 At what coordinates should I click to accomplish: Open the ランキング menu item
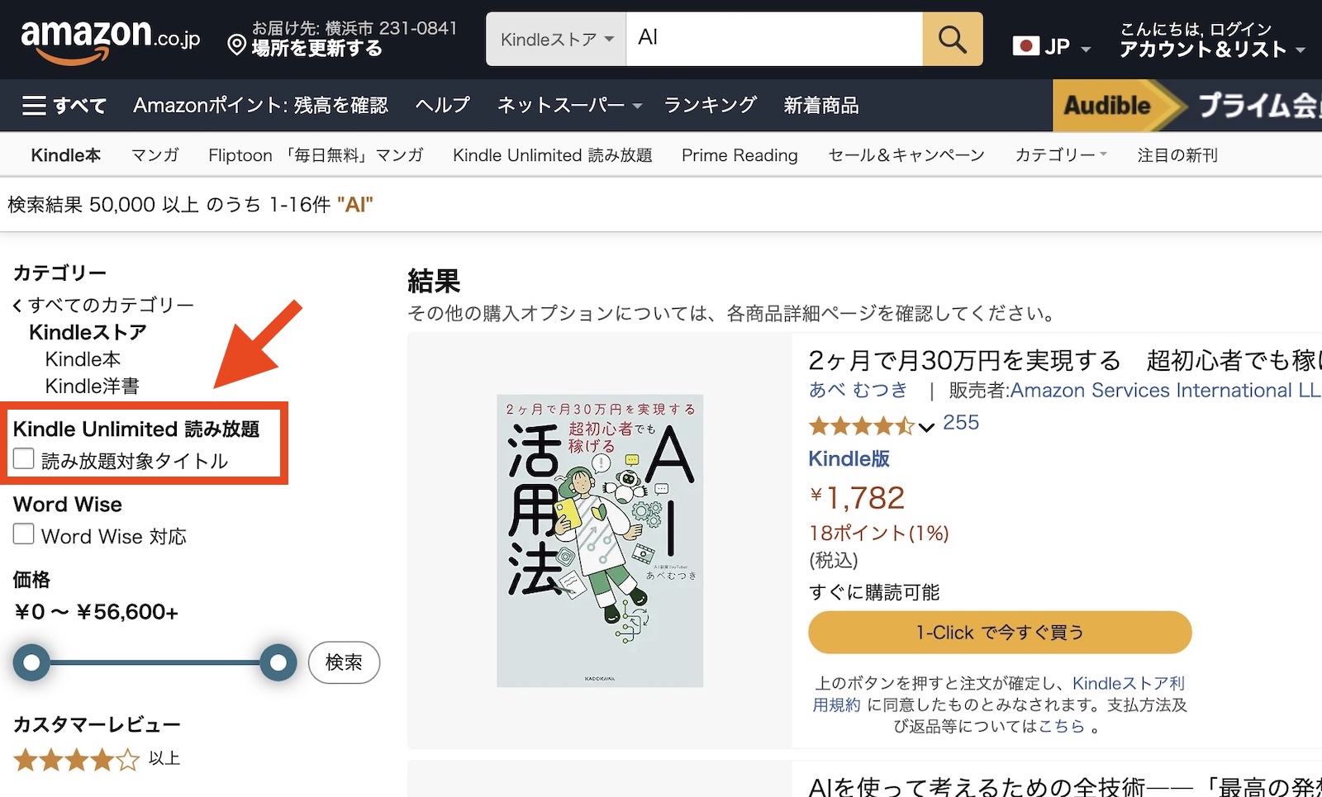point(710,106)
